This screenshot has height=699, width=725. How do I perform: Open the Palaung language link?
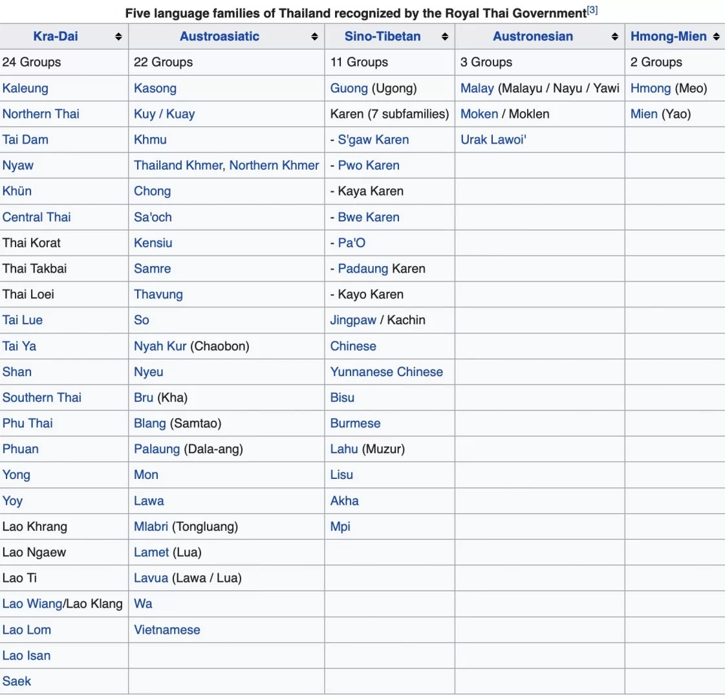pyautogui.click(x=157, y=449)
